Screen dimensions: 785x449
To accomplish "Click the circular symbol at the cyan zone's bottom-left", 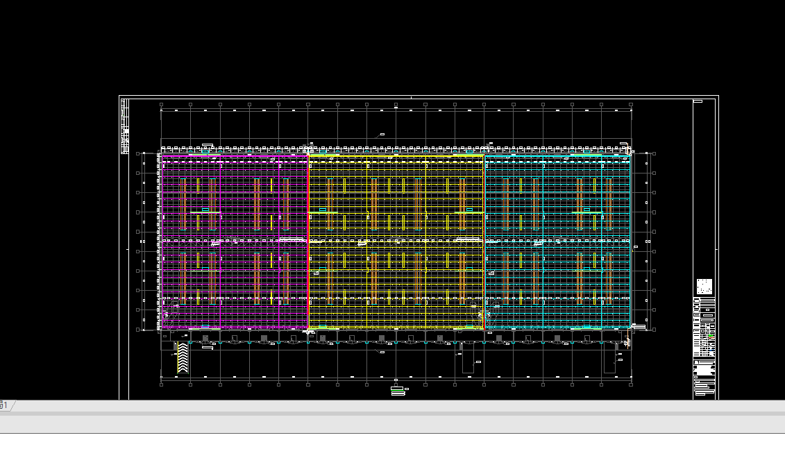I will (489, 314).
